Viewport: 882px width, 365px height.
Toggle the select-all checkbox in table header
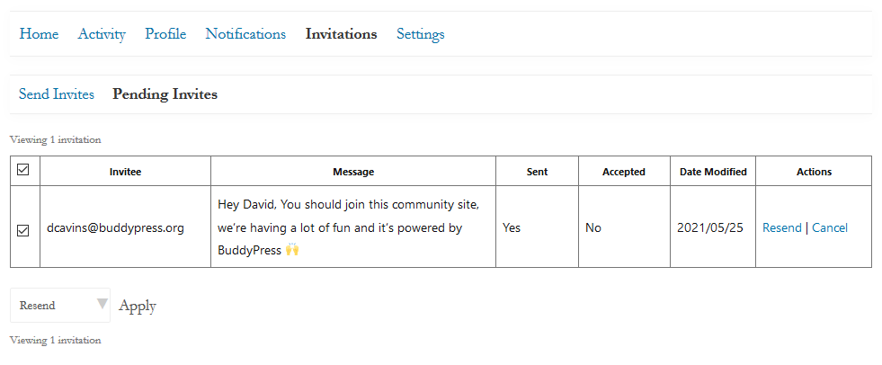[23, 170]
